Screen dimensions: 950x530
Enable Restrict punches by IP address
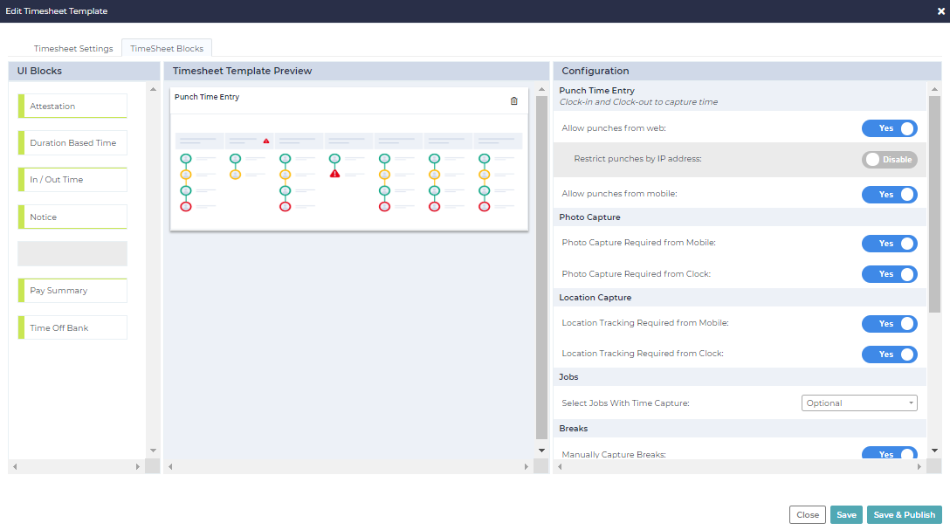(889, 160)
